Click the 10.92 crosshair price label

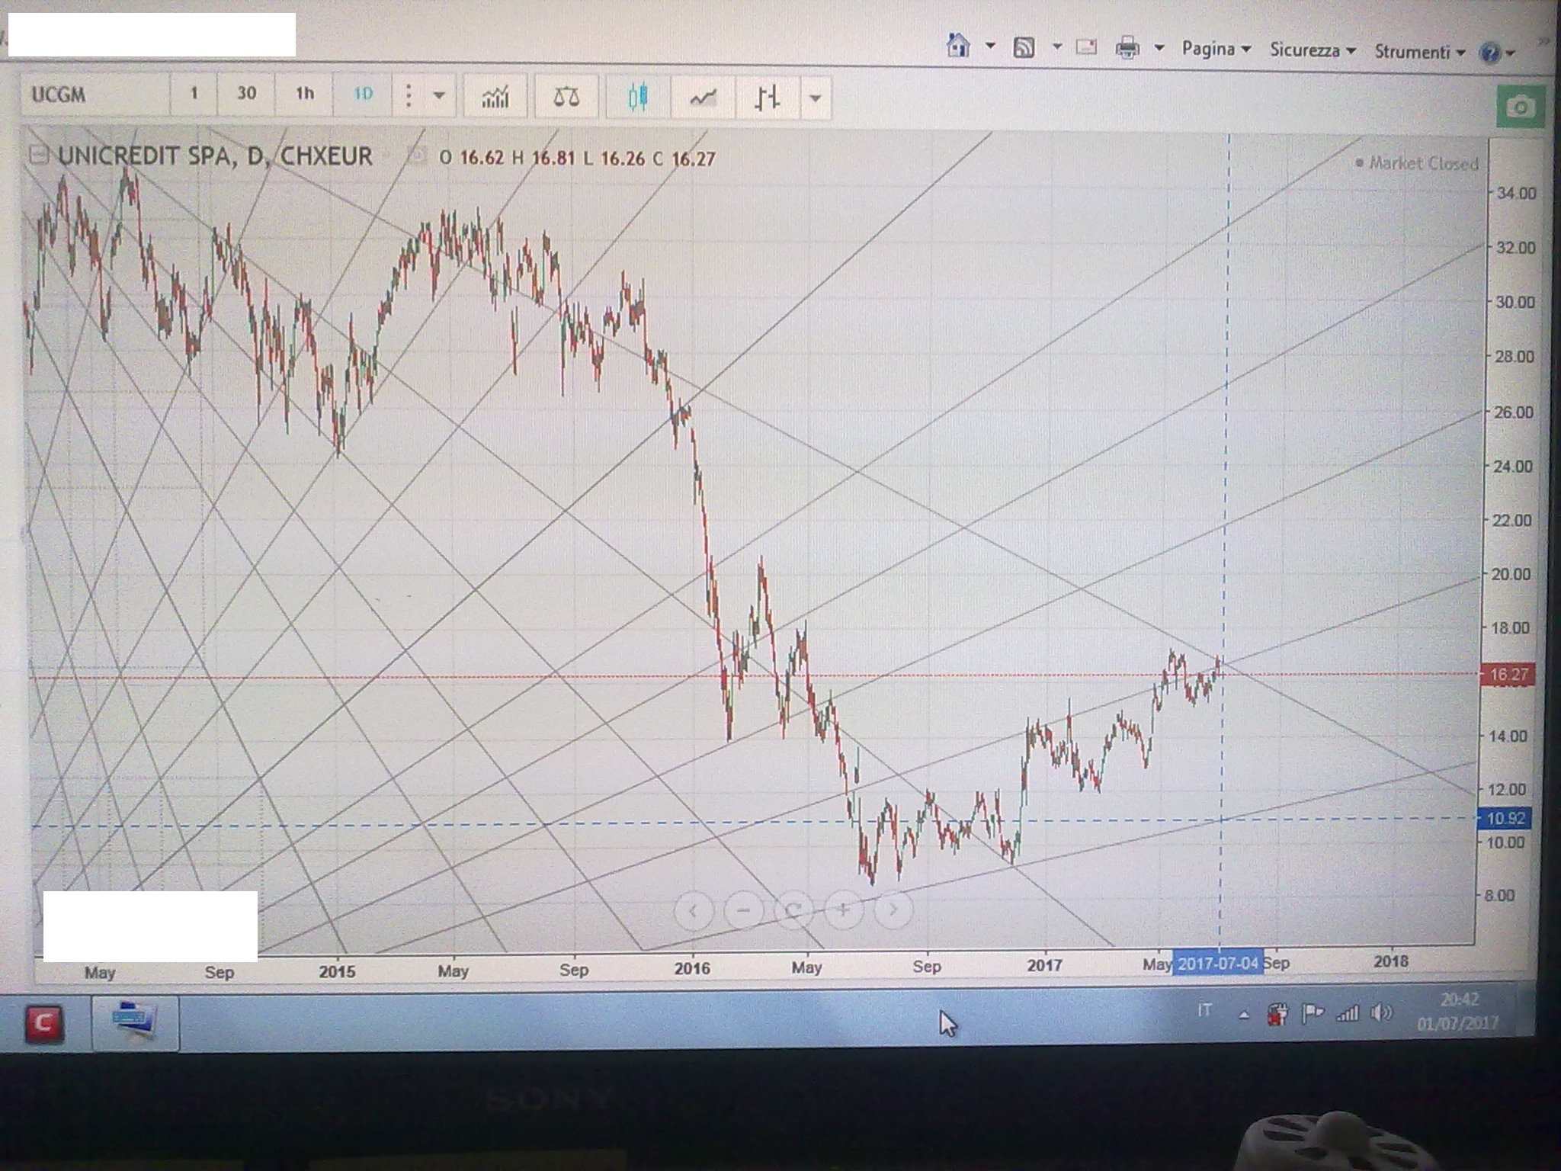coord(1504,819)
